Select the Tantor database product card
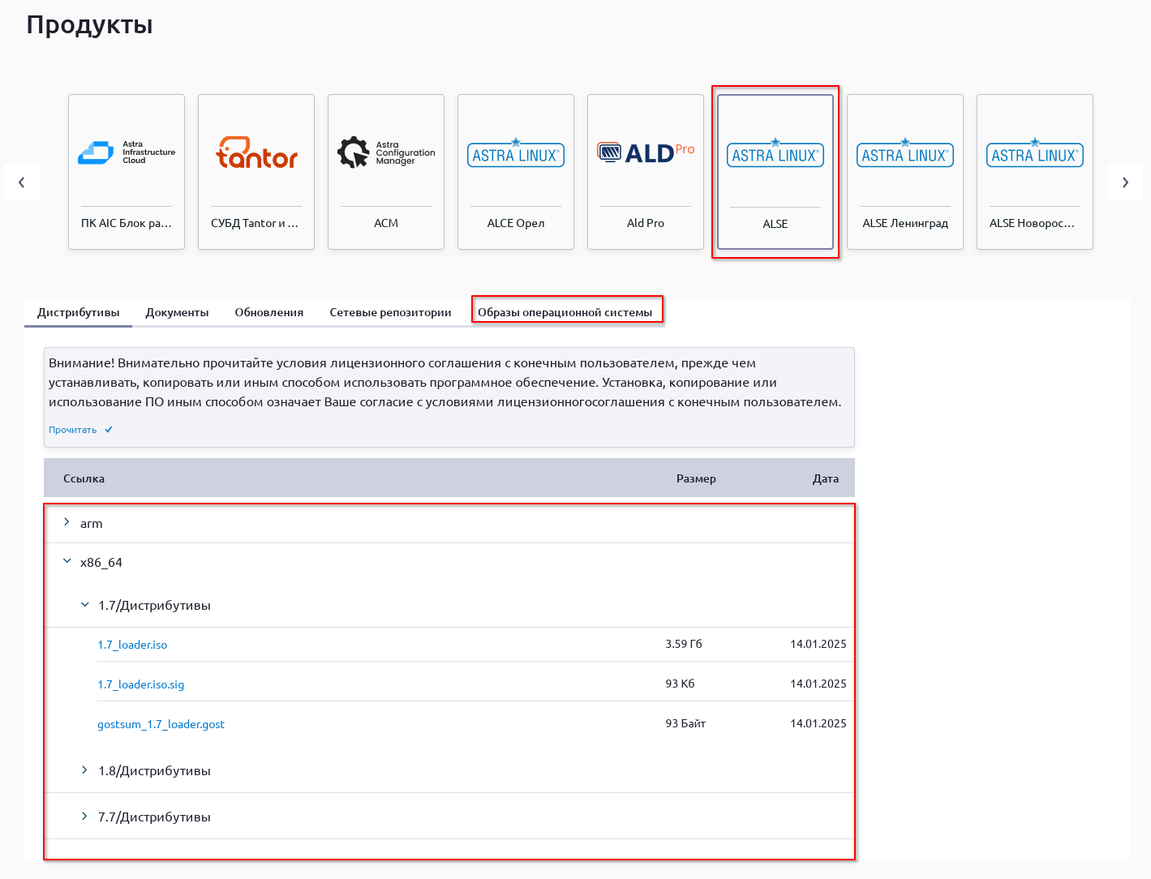Screen dimensions: 1151x879 [x=256, y=172]
